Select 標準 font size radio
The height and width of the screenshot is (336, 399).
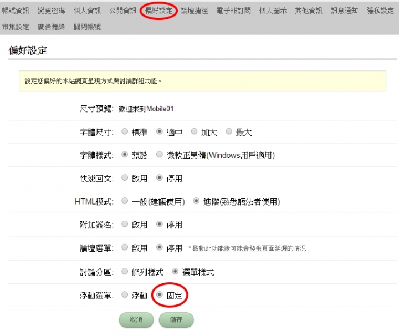point(125,131)
